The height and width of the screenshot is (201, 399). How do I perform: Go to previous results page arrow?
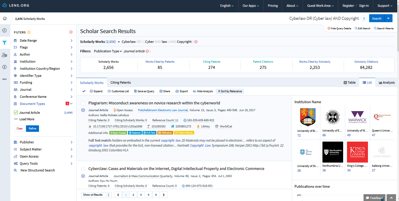(x=118, y=195)
